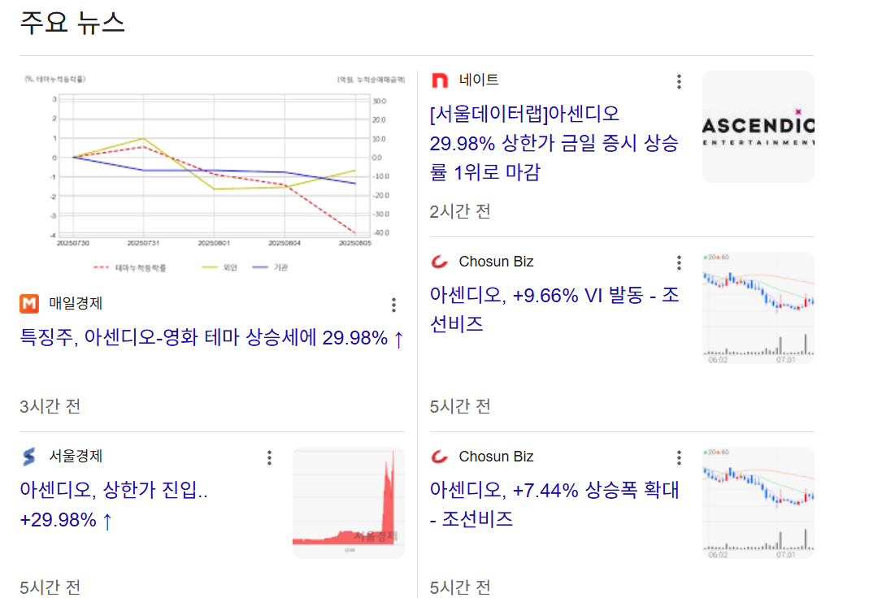Open the red area chart thumbnail for 서울경제

click(349, 503)
